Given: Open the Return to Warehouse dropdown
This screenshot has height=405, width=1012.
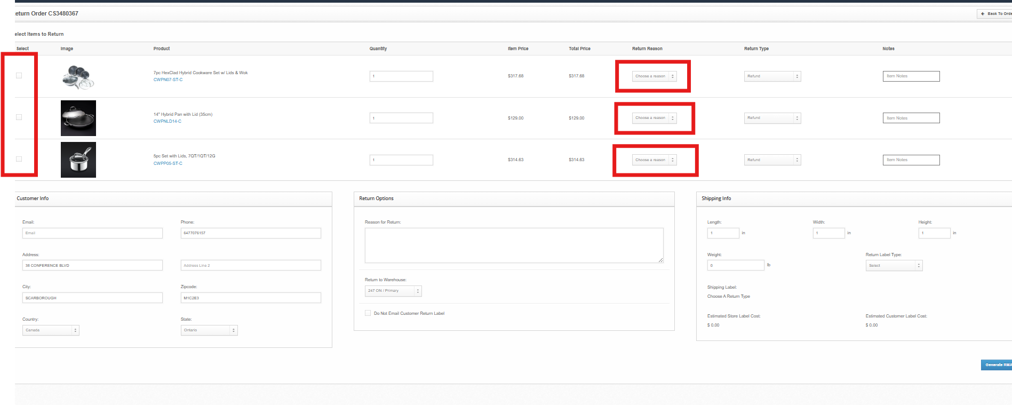Looking at the screenshot, I should pos(393,291).
